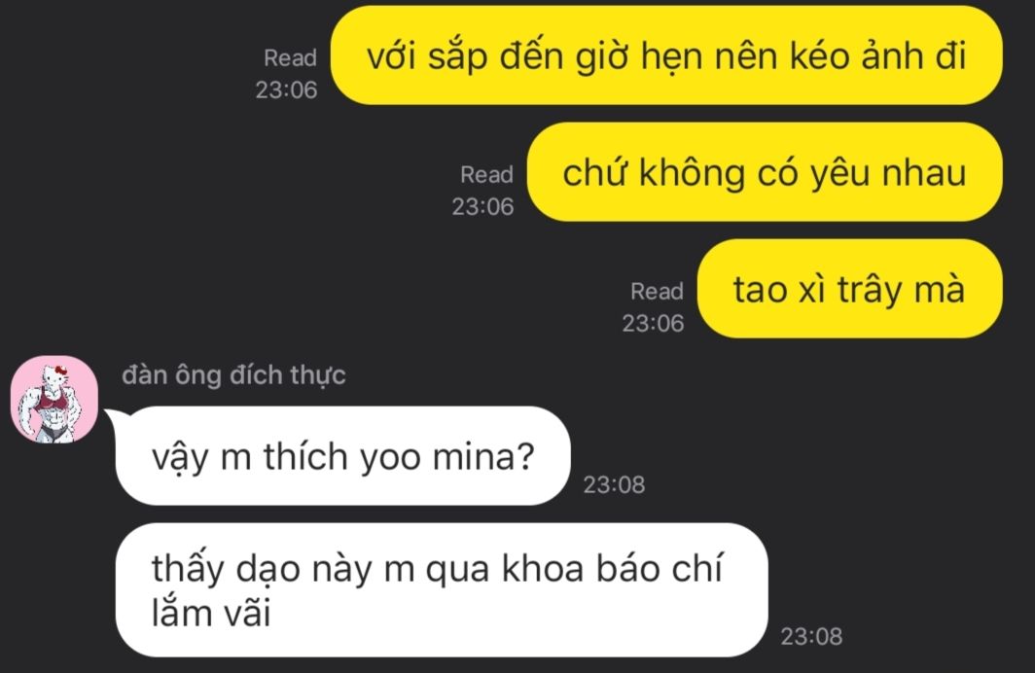Click the Read label beside the first message
The width and height of the screenshot is (1035, 673).
click(291, 58)
